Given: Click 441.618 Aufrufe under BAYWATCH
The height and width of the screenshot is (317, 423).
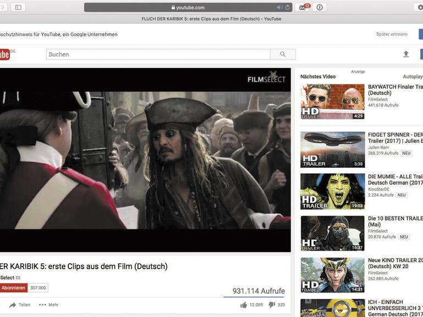Looking at the screenshot, I should 383,105.
